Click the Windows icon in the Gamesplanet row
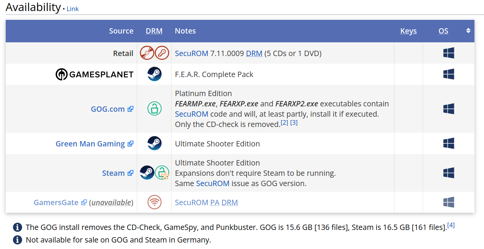 coord(449,74)
